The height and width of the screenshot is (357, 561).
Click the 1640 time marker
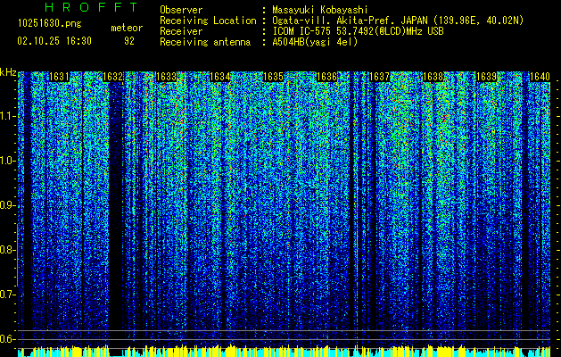pyautogui.click(x=540, y=77)
